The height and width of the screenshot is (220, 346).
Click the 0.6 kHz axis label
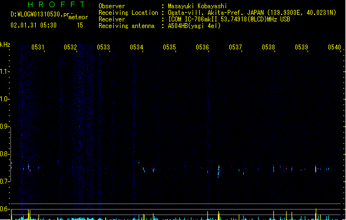[x=4, y=209]
